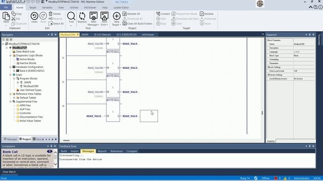Screen dimensions: 323x181
Task: Click the Companion panel scroll down arrow
Action: pyautogui.click(x=55, y=164)
